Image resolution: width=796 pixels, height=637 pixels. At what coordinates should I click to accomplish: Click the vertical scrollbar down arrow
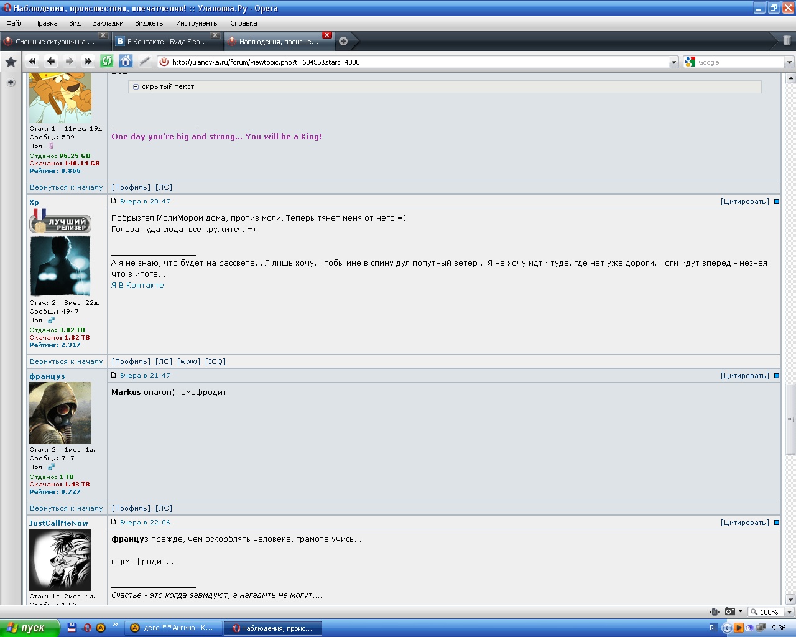click(x=790, y=599)
